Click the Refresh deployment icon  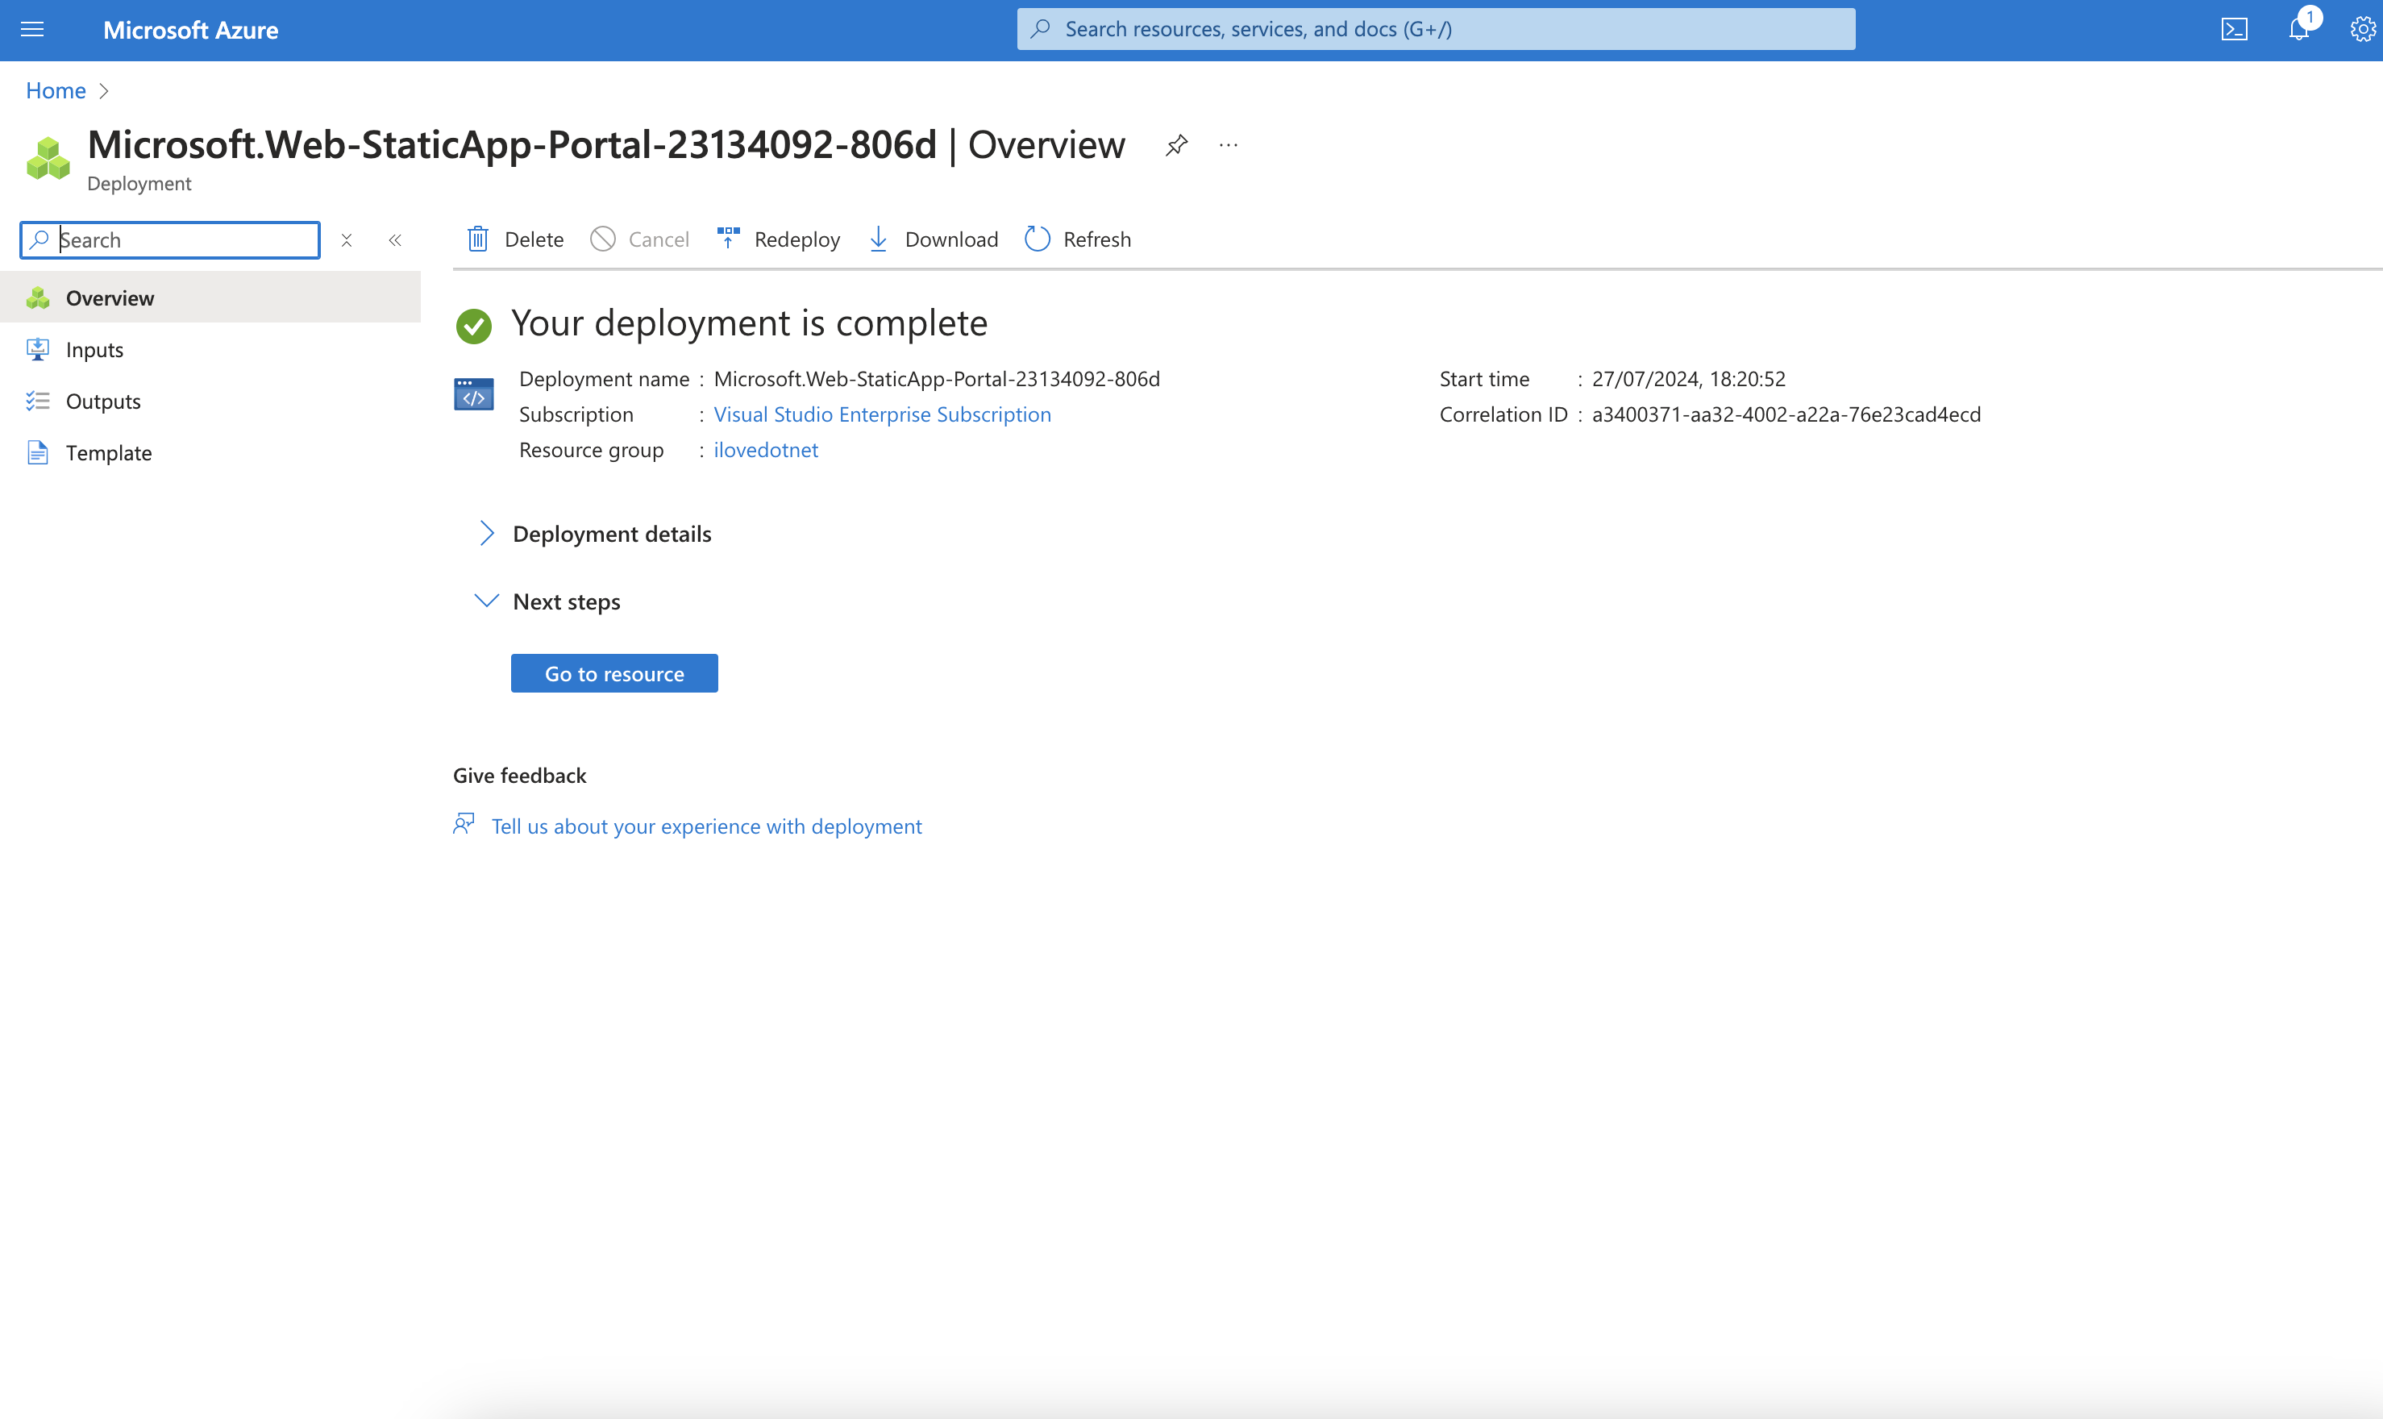(x=1037, y=238)
